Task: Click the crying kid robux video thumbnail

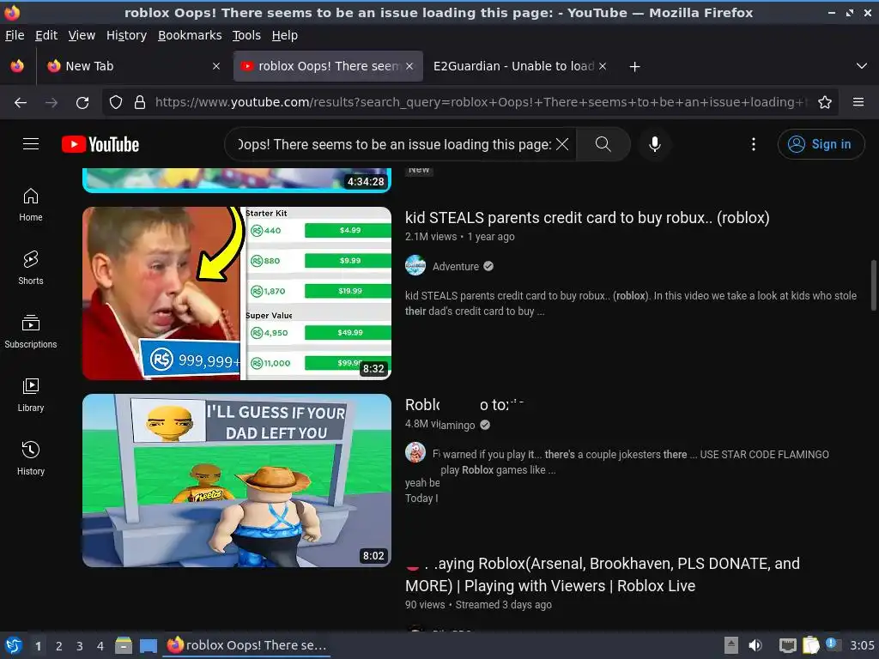Action: pos(237,293)
